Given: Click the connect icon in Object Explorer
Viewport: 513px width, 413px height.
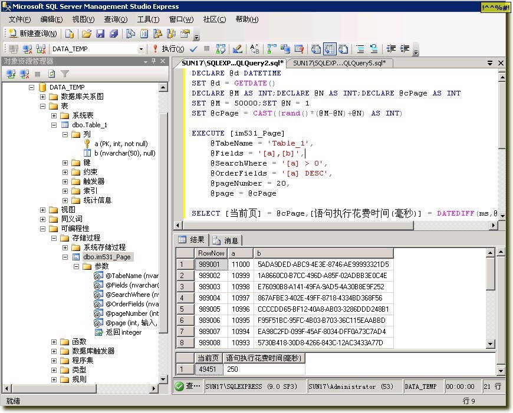Looking at the screenshot, I should pyautogui.click(x=11, y=74).
